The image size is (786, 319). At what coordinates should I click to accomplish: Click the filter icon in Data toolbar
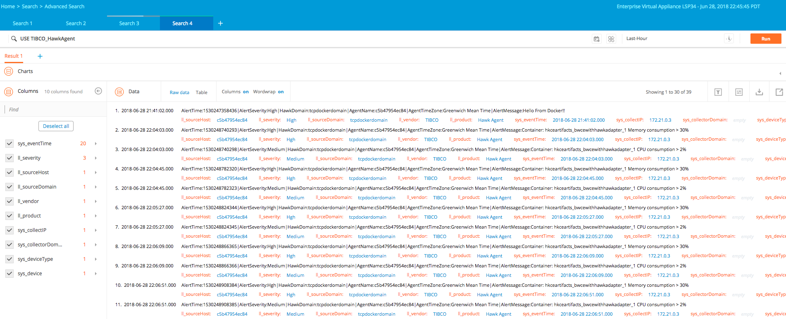pos(739,92)
